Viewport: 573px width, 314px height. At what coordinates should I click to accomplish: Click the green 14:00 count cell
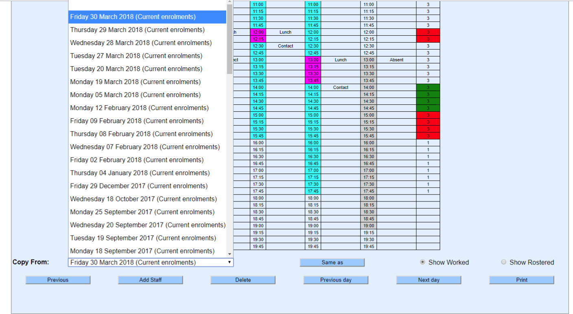point(428,87)
